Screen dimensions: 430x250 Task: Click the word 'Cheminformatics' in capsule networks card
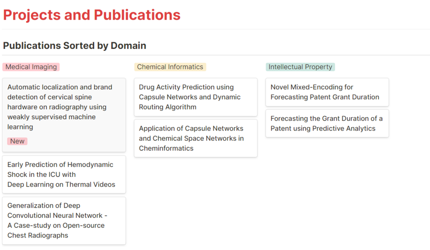(x=166, y=149)
